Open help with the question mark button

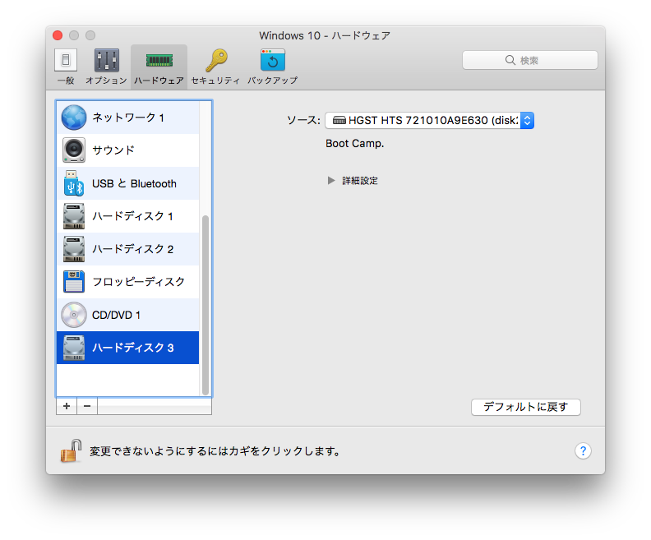(582, 450)
